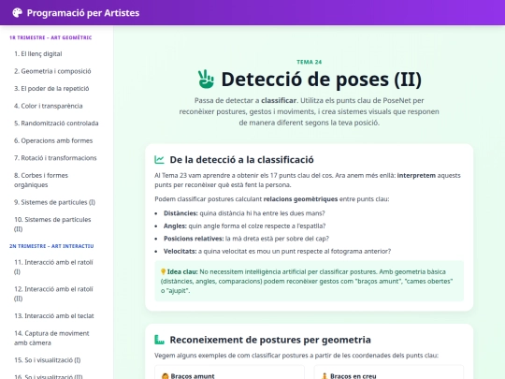Click the palette logo icon in header
The height and width of the screenshot is (379, 505).
18,12
